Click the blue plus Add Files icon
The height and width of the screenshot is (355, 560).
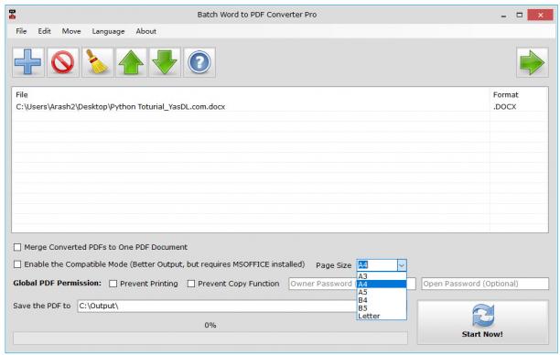click(28, 62)
